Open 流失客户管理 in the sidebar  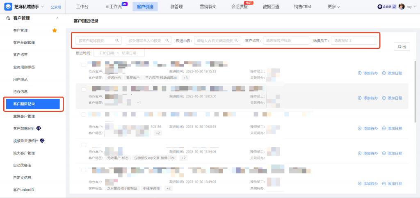(24, 153)
